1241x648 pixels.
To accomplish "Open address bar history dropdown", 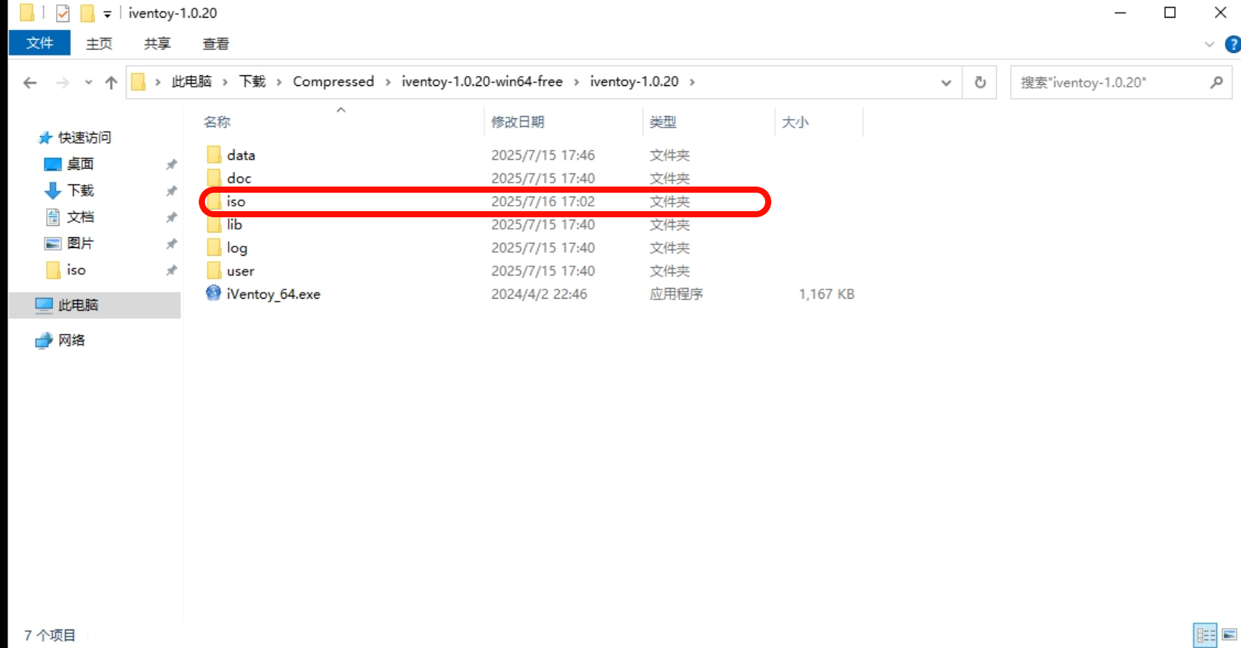I will pos(946,83).
